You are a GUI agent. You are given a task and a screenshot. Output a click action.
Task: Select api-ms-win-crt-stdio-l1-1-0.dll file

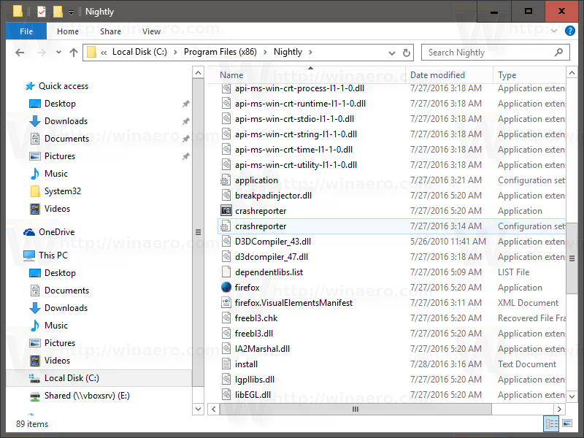[x=294, y=119]
